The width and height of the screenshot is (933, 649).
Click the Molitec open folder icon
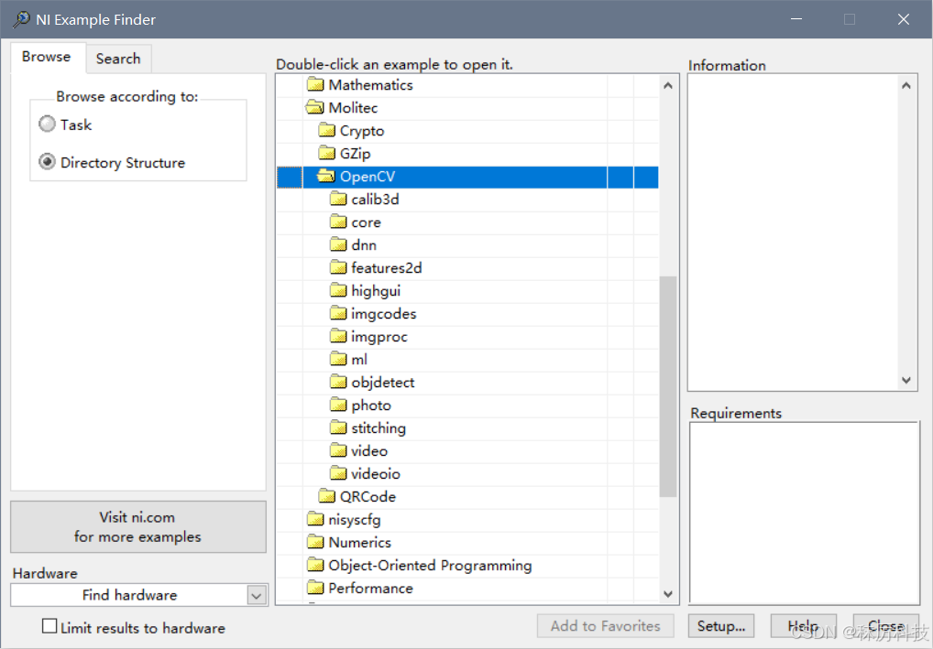pyautogui.click(x=314, y=108)
